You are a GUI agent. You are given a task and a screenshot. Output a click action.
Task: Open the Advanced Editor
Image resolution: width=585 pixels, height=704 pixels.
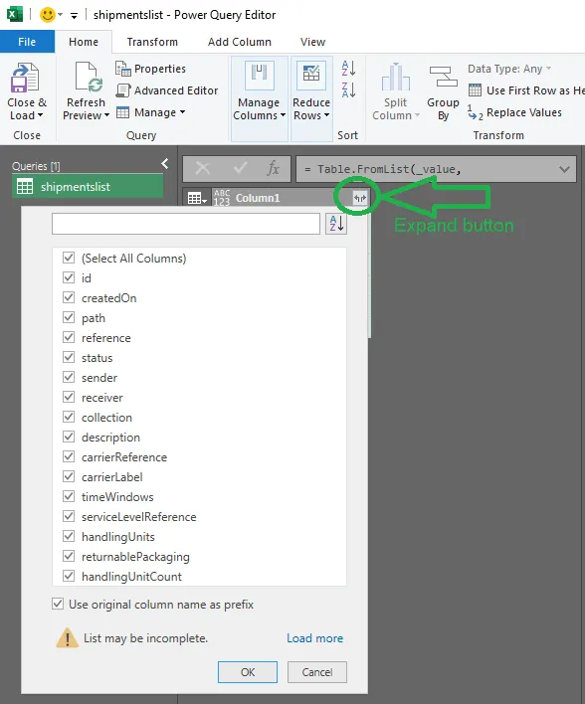(x=167, y=90)
